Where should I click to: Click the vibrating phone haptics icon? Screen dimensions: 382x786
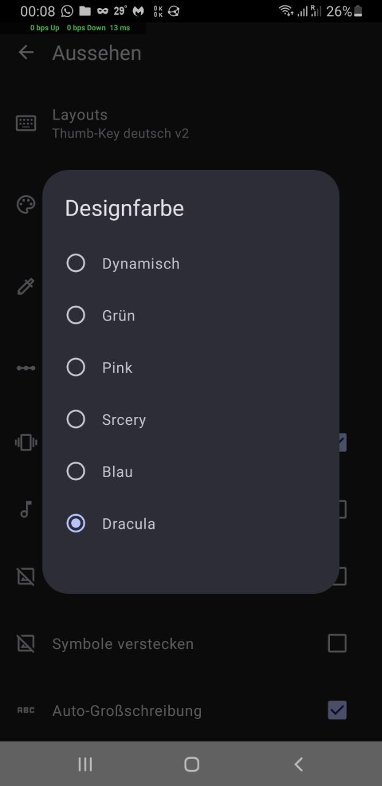25,442
